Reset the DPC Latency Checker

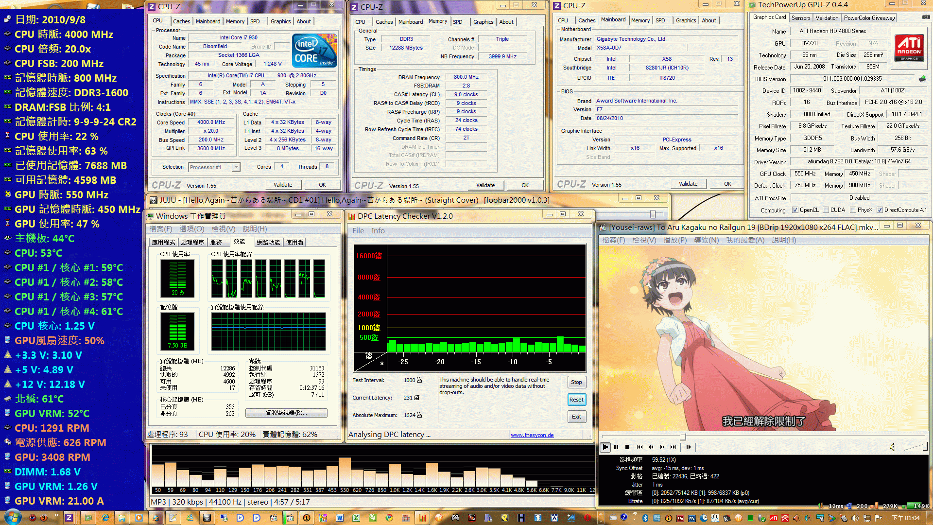[x=576, y=400]
